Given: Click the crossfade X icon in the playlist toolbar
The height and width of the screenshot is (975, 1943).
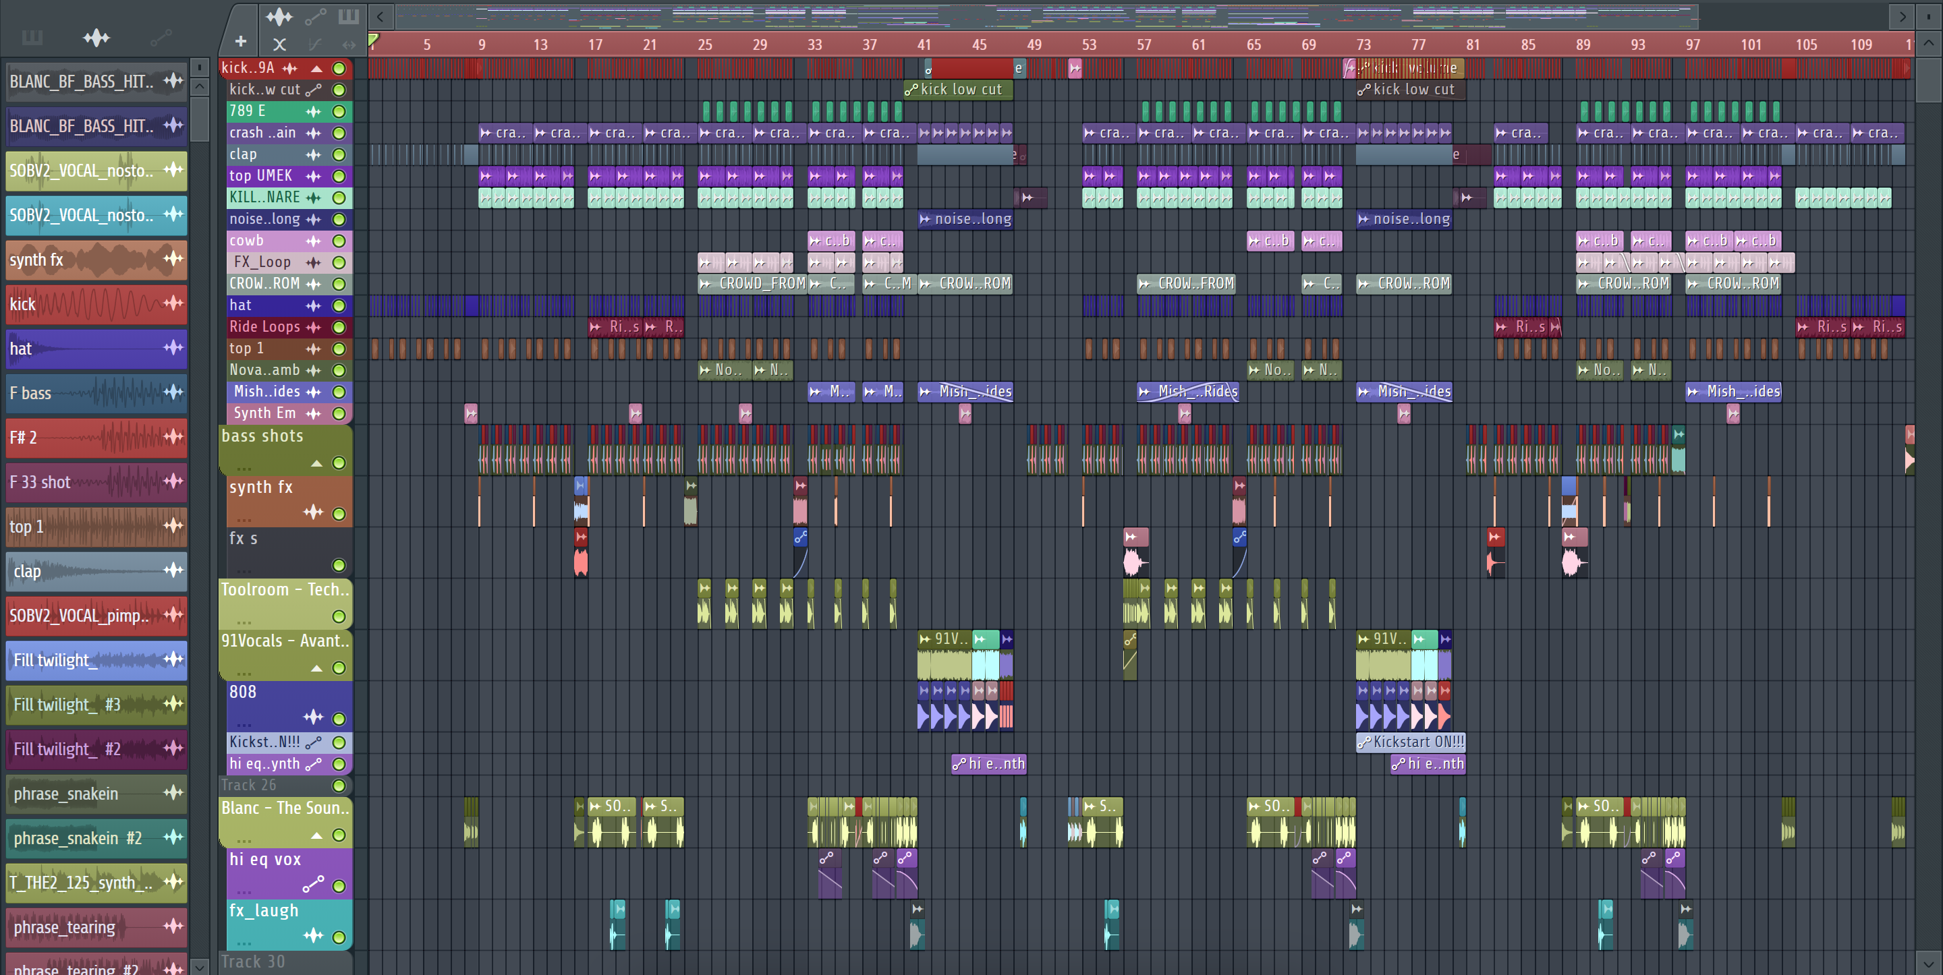Looking at the screenshot, I should click(279, 44).
